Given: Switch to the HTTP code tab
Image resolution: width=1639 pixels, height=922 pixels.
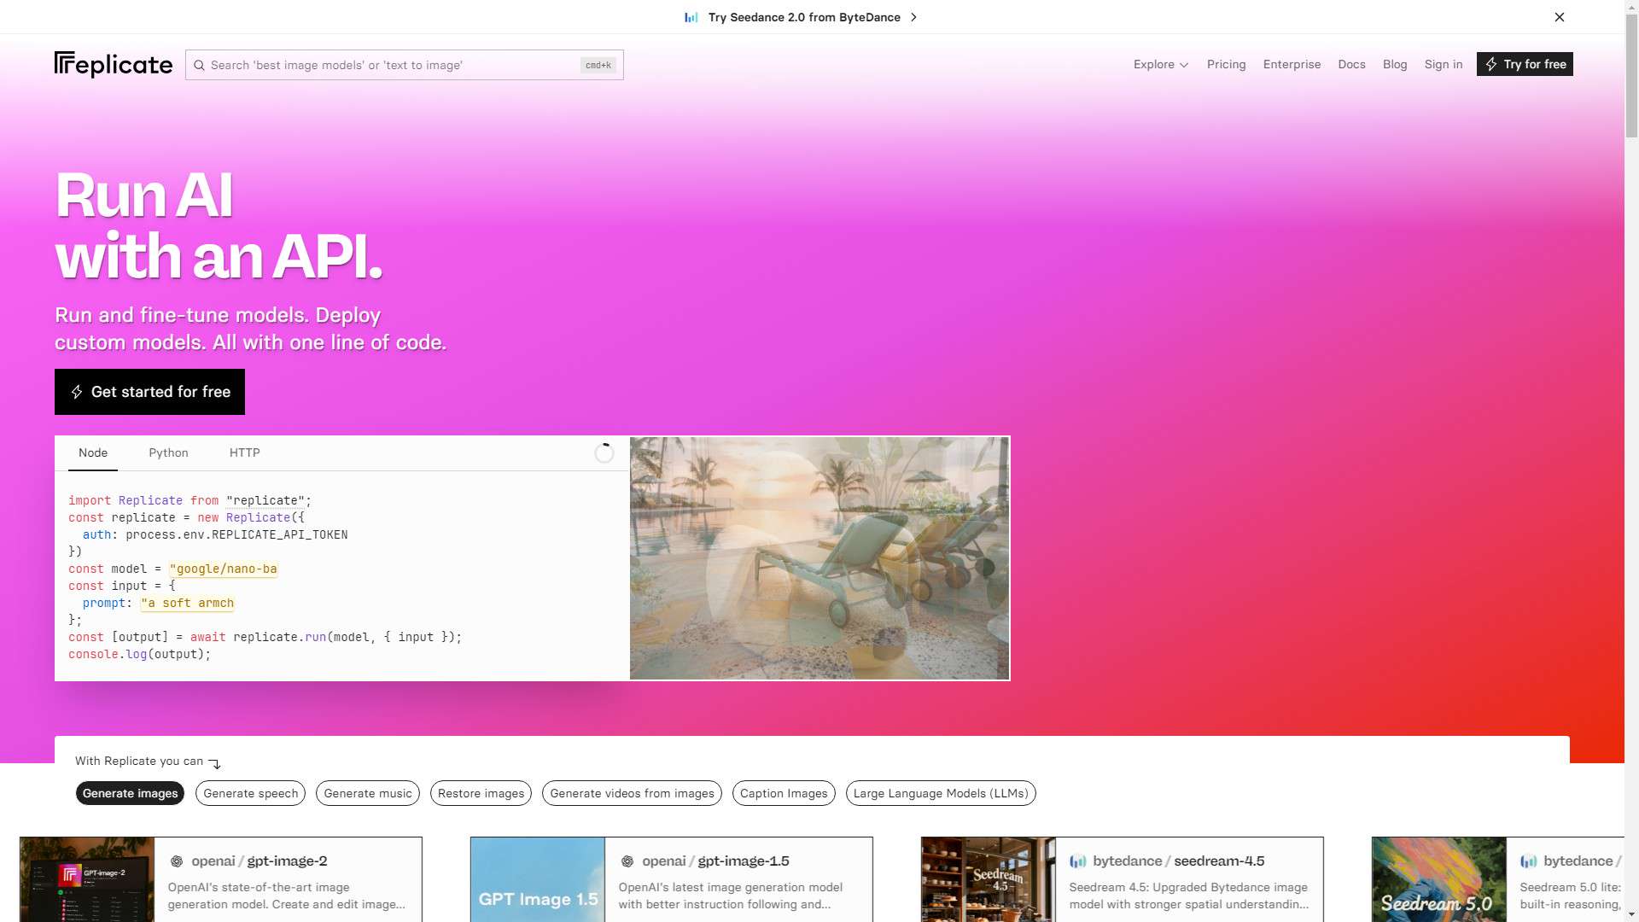Looking at the screenshot, I should (x=244, y=453).
